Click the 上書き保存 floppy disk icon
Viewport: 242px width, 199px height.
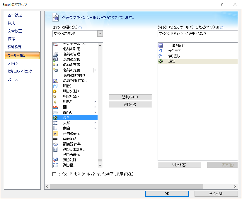[161, 45]
